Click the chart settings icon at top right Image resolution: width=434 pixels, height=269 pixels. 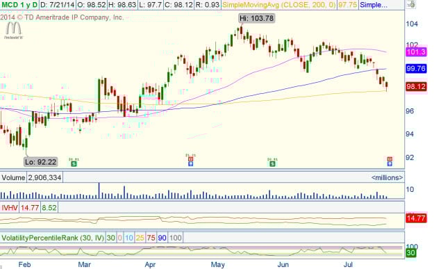point(411,4)
